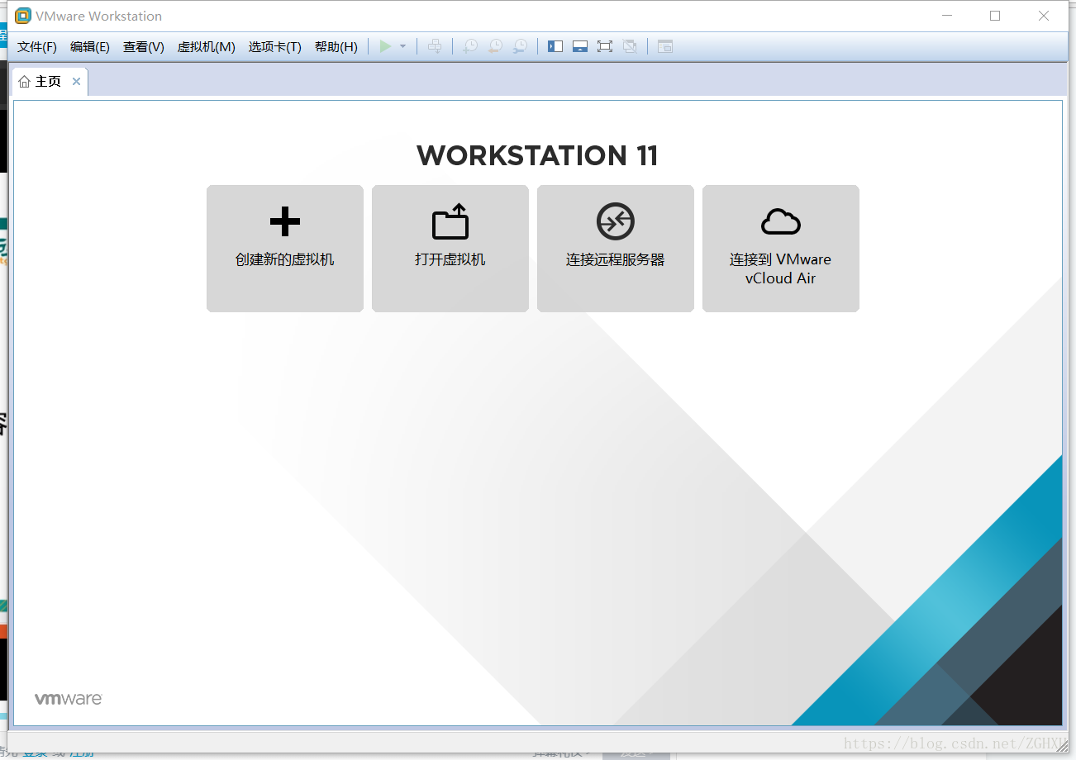Viewport: 1076px width, 760px height.
Task: Enter full screen mode via toolbar icon
Action: pos(605,46)
